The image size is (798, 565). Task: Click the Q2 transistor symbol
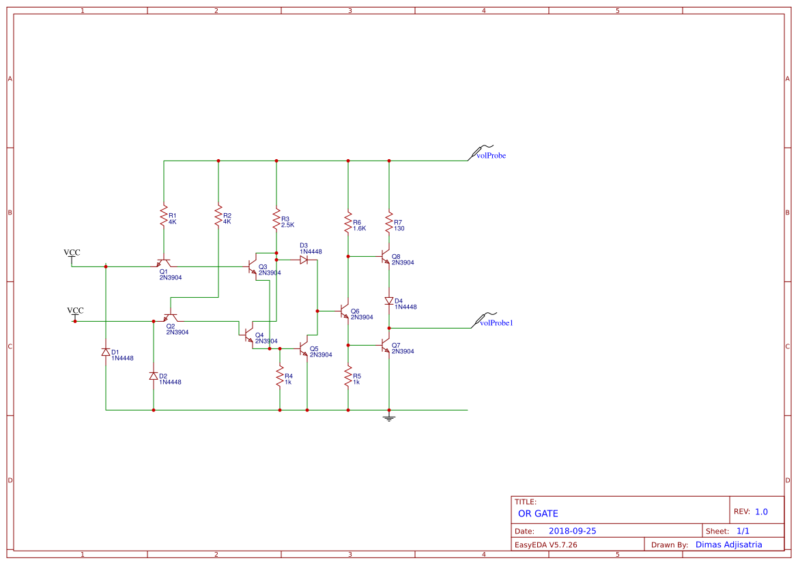[x=171, y=317]
